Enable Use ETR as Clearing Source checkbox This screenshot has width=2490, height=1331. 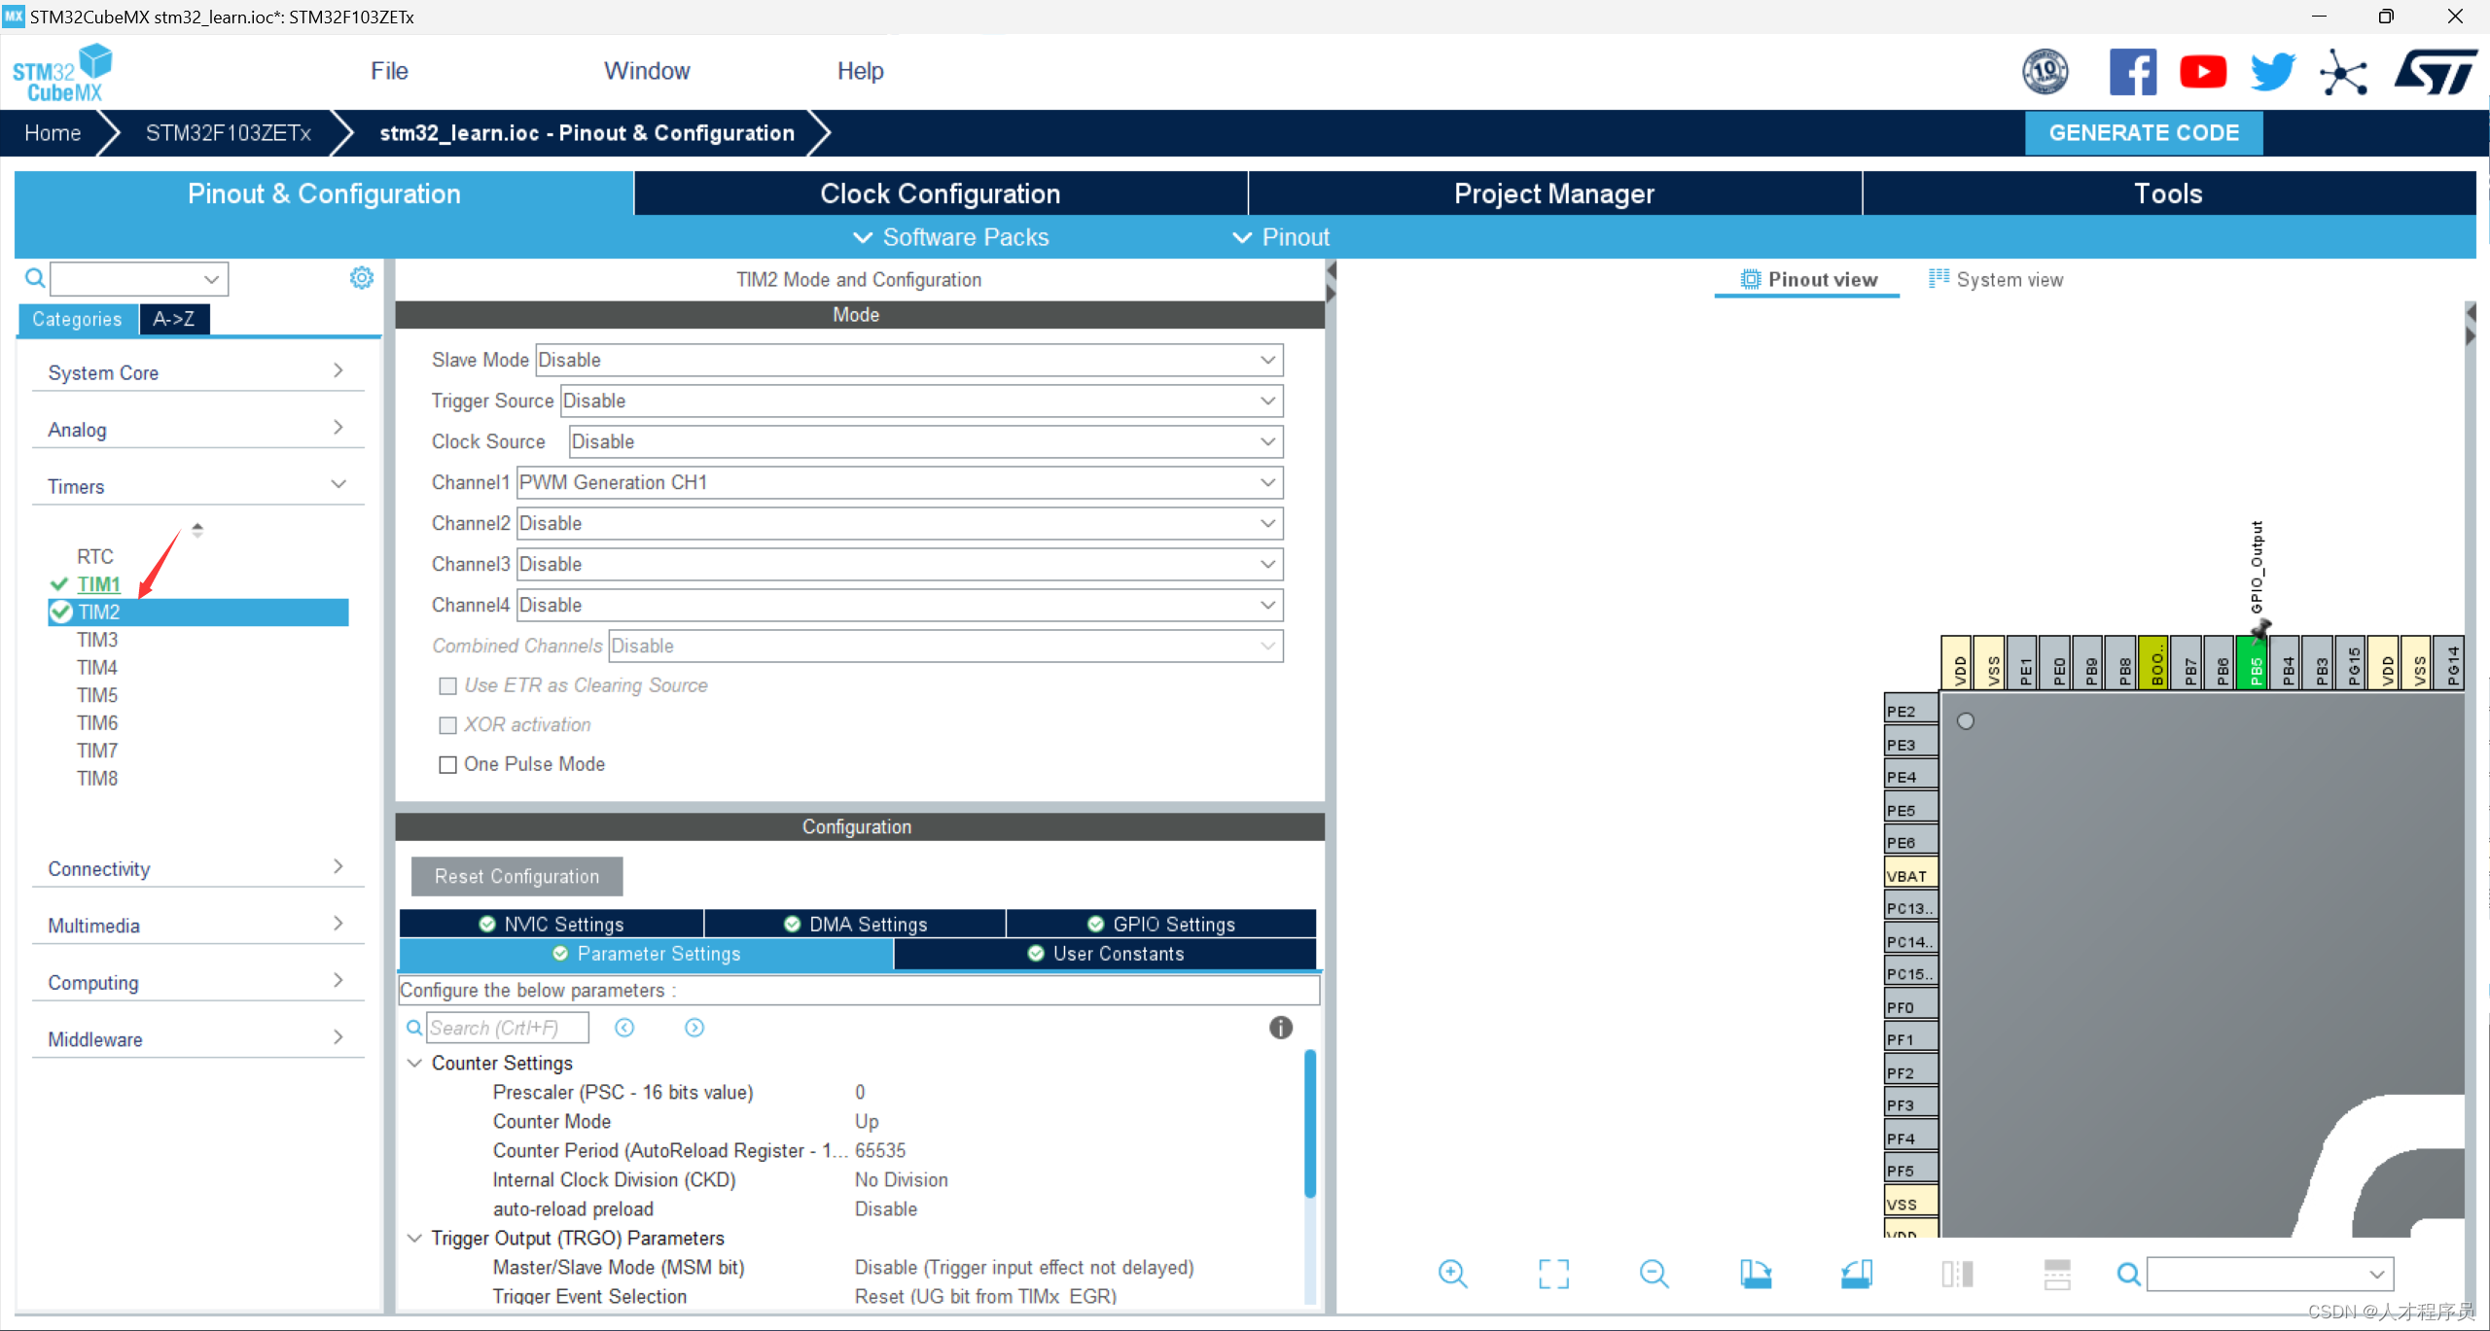coord(446,684)
